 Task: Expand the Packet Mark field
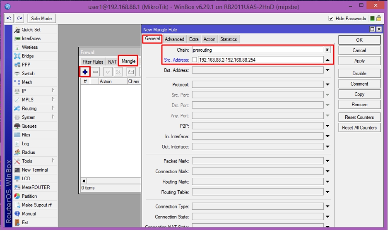coord(327,161)
